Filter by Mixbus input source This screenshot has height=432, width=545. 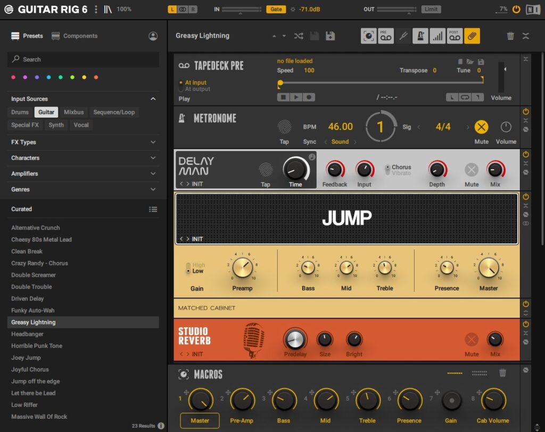point(73,112)
